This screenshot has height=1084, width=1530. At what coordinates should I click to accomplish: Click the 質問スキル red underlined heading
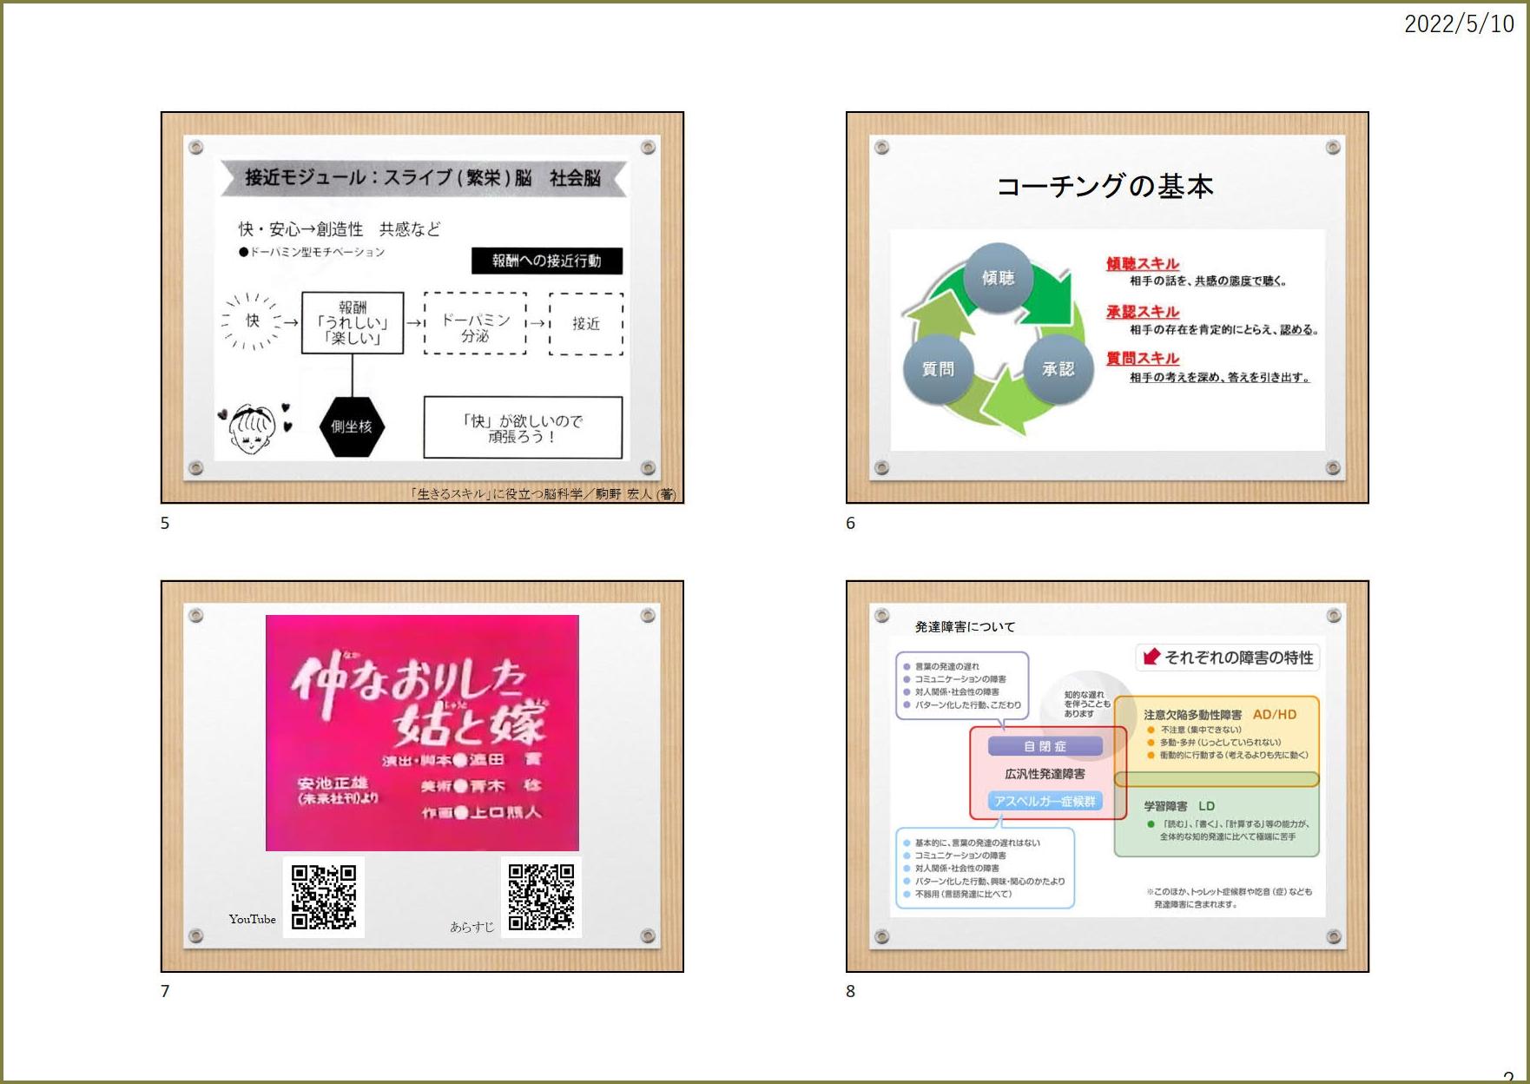[1143, 358]
